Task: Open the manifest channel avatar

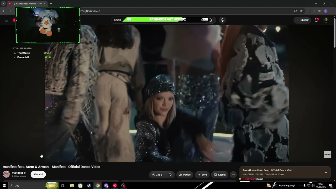Action: (x=6, y=174)
